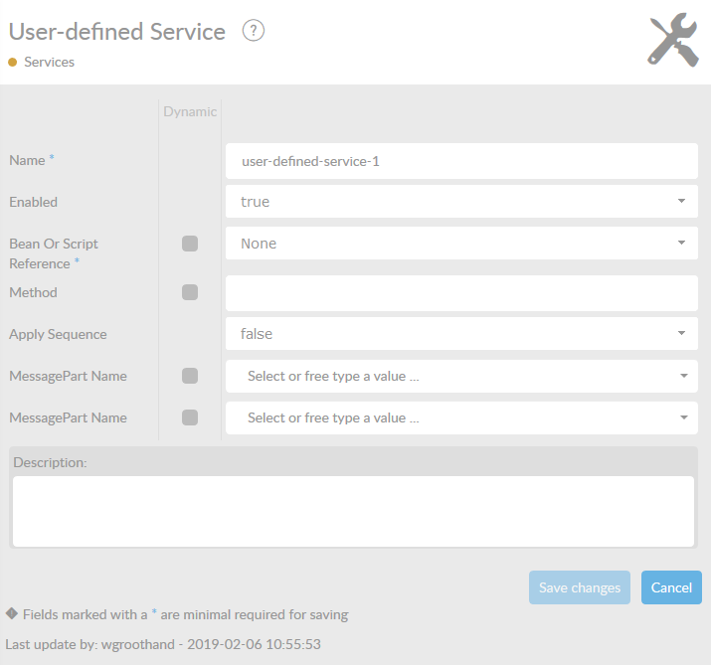711x665 pixels.
Task: Expand first MessagePart Name combo box arrow
Action: (x=682, y=376)
